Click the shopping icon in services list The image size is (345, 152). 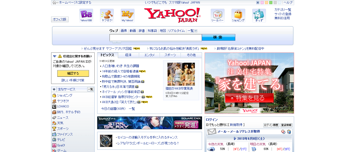pyautogui.click(x=54, y=95)
